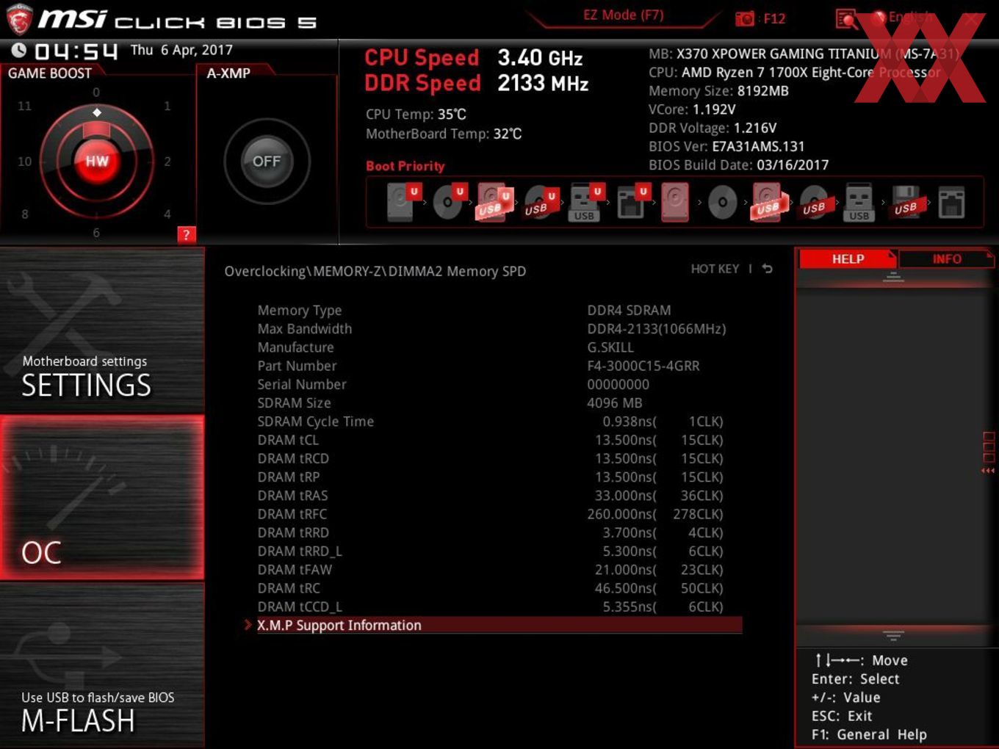This screenshot has height=749, width=999.
Task: Go back with the return arrow icon
Action: coord(767,269)
